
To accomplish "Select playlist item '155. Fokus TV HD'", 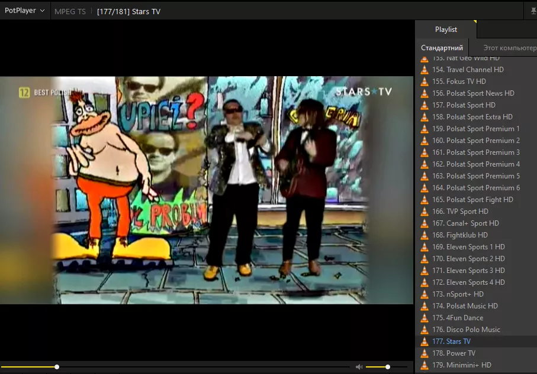I will (476, 82).
